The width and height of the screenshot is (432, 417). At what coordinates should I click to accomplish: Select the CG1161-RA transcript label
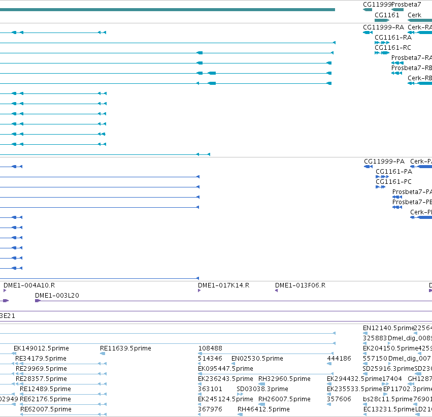click(393, 38)
